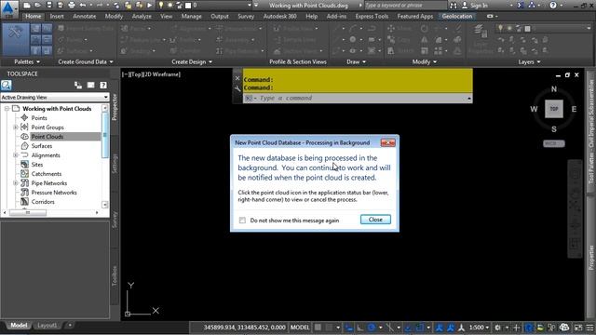The height and width of the screenshot is (335, 596).
Task: Select Catchments in Prospector tree
Action: coord(46,174)
